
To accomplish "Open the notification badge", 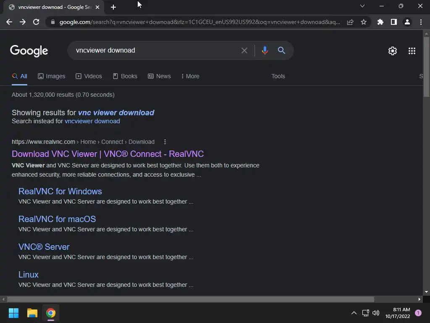I will click(418, 313).
